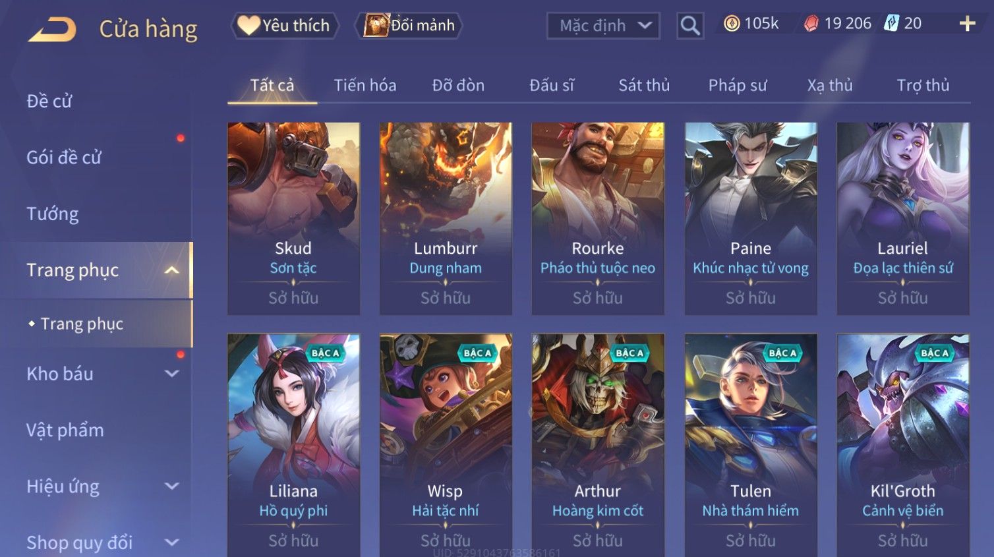994x557 pixels.
Task: Open the Mặc định sort dropdown
Action: pos(603,26)
